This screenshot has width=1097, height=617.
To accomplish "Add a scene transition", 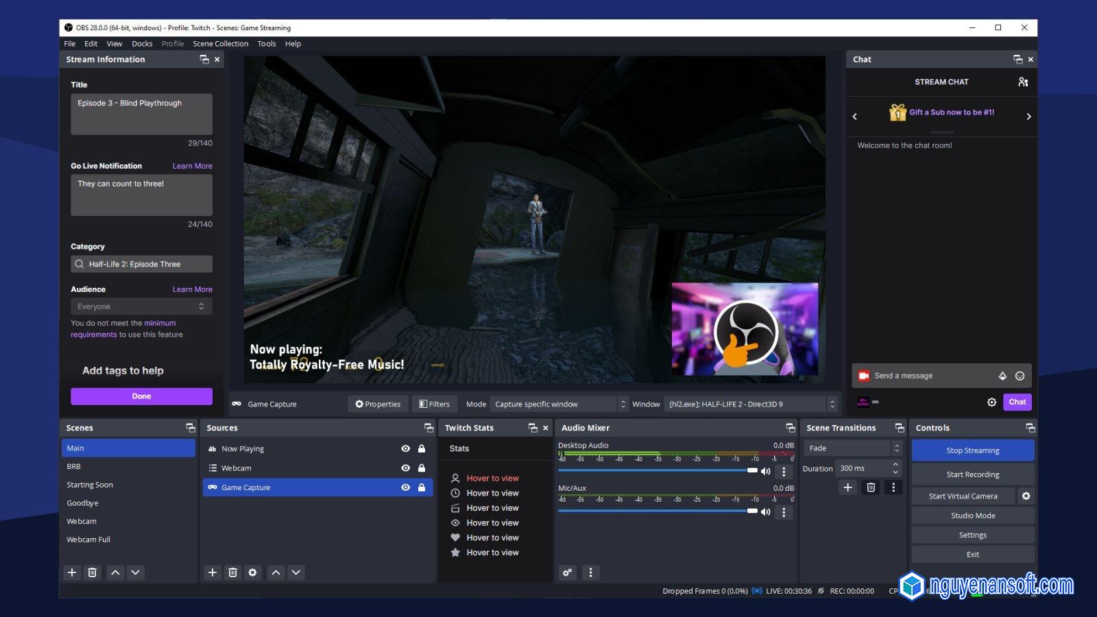I will tap(848, 487).
